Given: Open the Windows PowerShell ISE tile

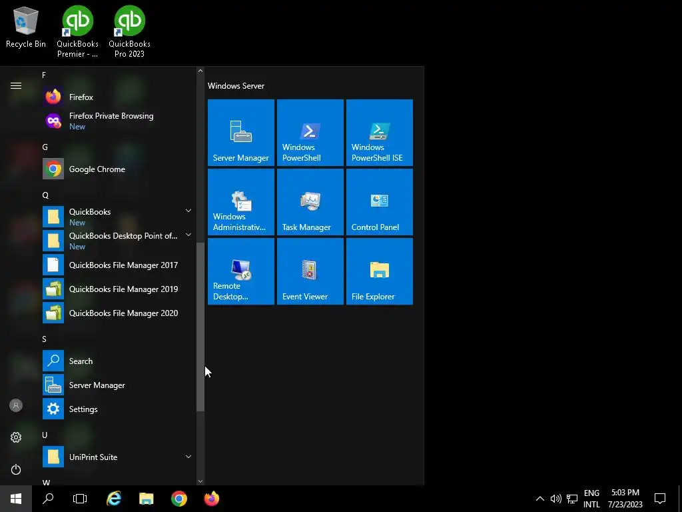Looking at the screenshot, I should pos(379,133).
